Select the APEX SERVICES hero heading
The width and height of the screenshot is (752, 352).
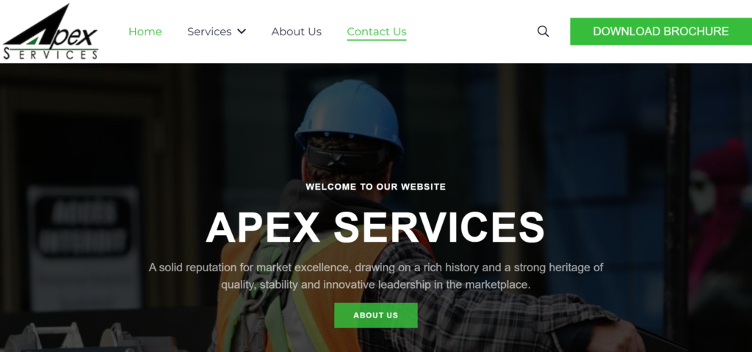(x=375, y=227)
